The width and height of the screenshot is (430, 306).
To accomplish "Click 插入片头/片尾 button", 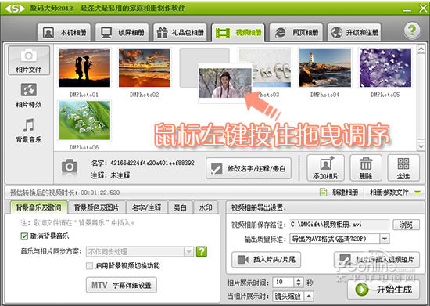I will coord(267,259).
